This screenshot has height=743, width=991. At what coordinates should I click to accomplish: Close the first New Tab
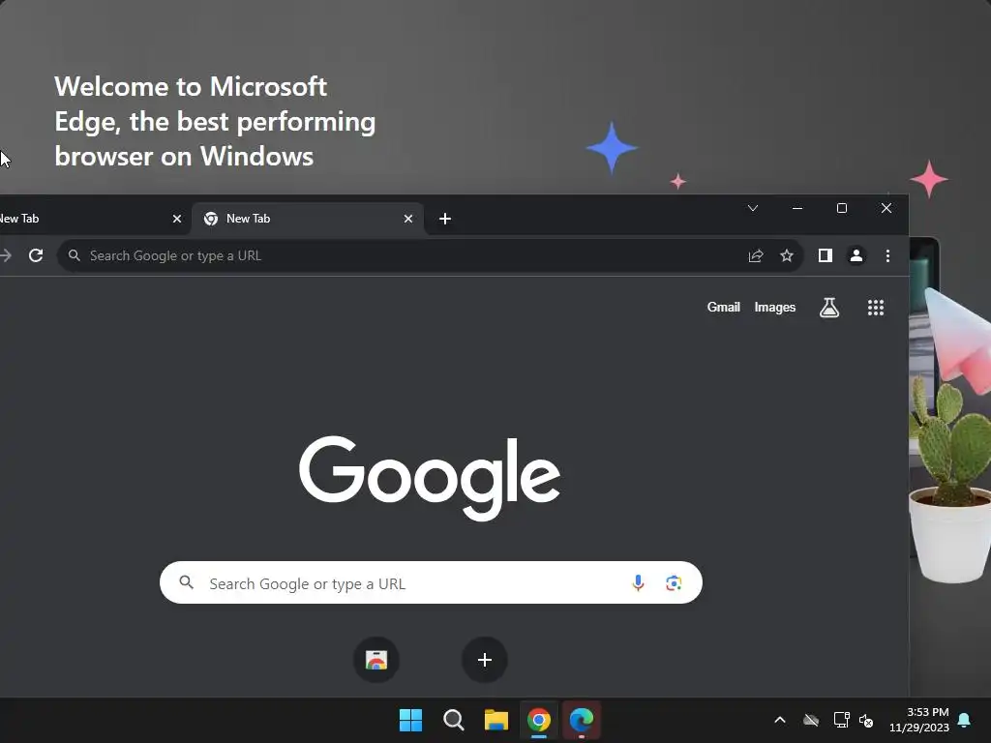(177, 219)
